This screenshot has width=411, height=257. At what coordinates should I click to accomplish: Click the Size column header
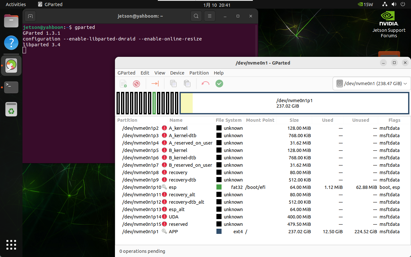coord(294,120)
